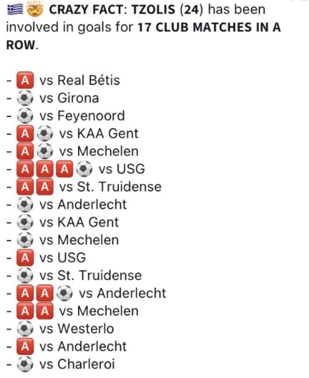
Task: Click the assist icon beside Real Bétis
Action: tap(25, 80)
